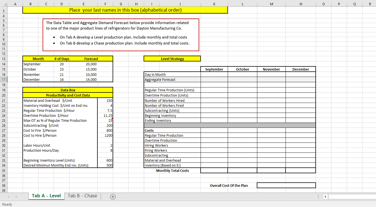Switch to the Tab B - Chase sheet
This screenshot has width=376, height=207.
(82, 196)
